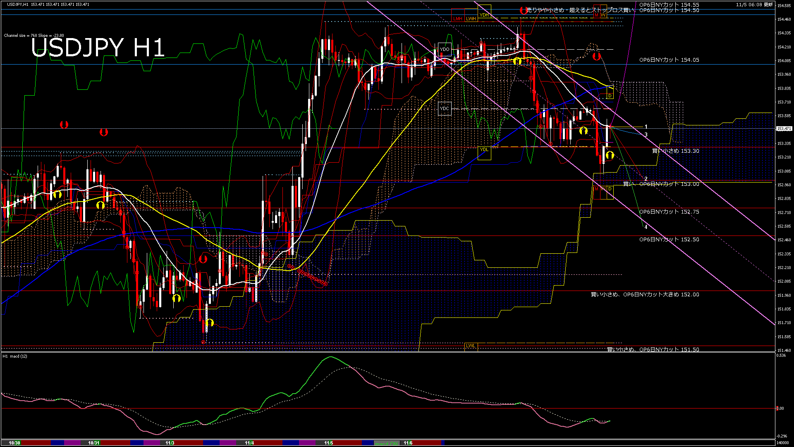Click the Channel size slope label
Viewport: 794px width, 447px height.
pos(34,36)
